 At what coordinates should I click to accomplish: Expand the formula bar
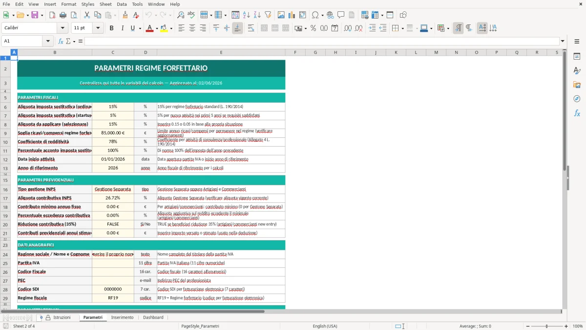coord(563,41)
